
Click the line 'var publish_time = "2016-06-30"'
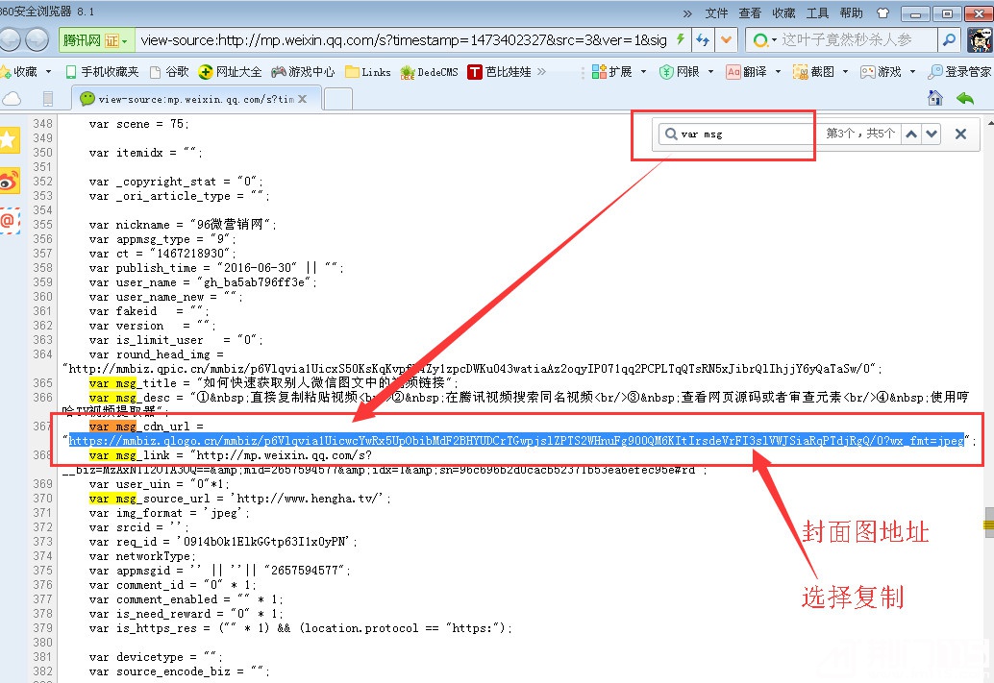pos(216,268)
